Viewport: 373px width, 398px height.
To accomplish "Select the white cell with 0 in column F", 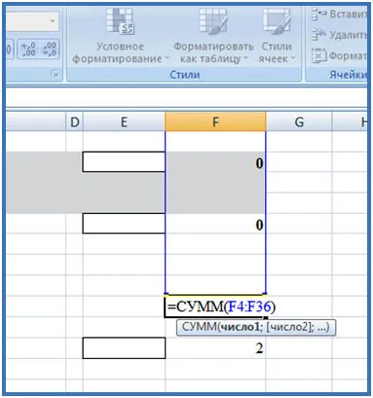I will pyautogui.click(x=215, y=224).
